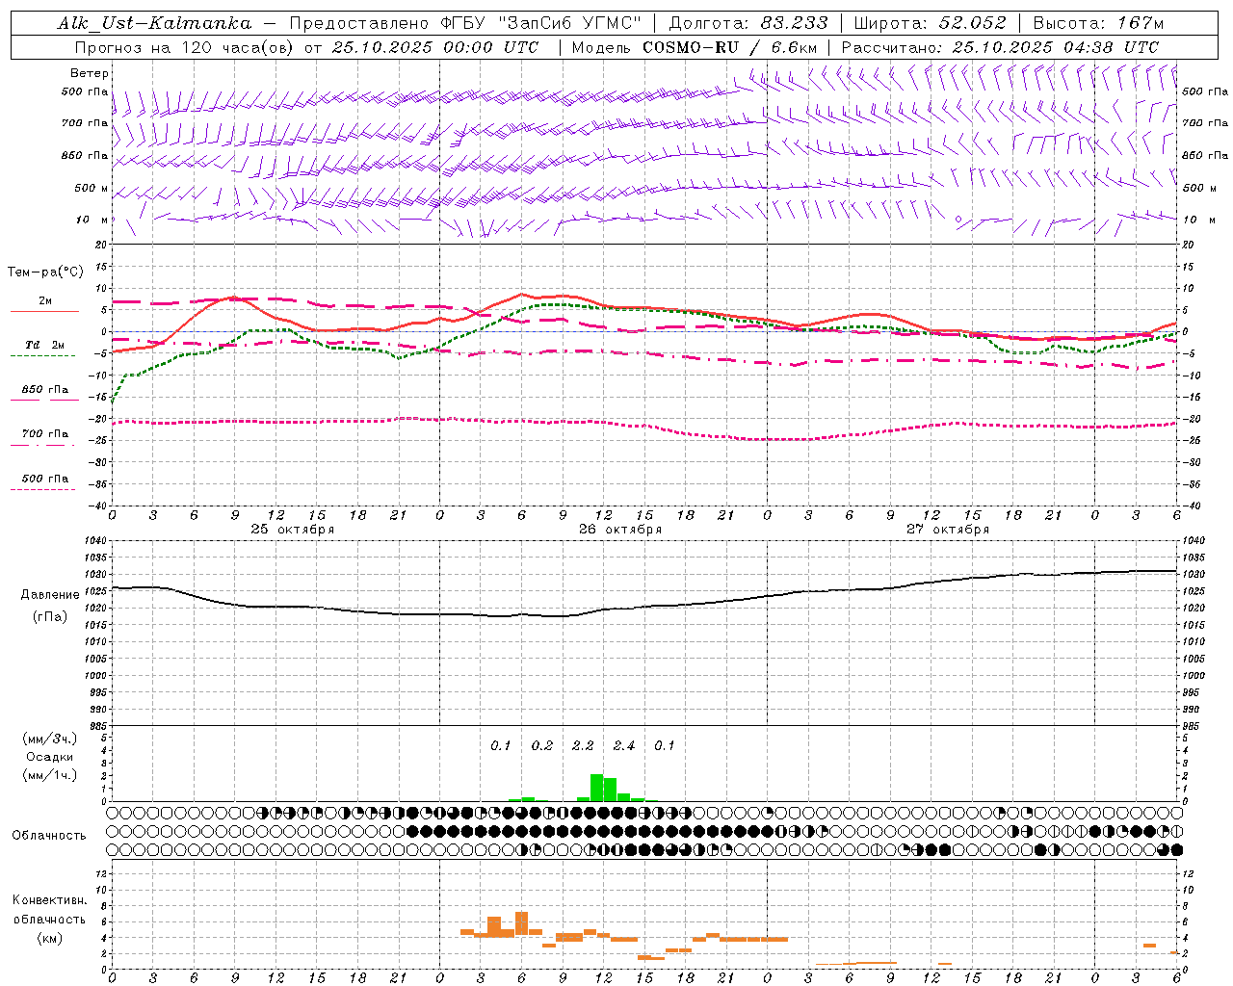Click the Ветер wind panel label
Viewport: 1233px width, 986px height.
pyautogui.click(x=90, y=73)
